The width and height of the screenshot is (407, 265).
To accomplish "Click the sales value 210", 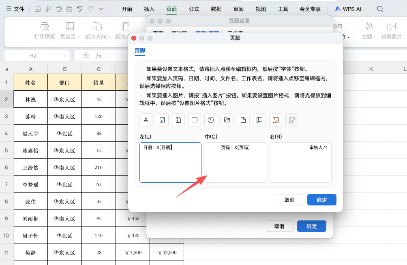I will point(99,168).
